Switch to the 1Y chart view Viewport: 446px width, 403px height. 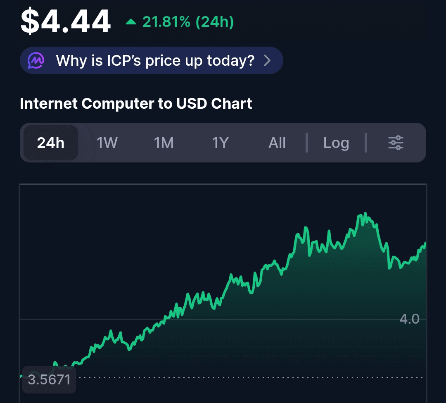click(220, 143)
